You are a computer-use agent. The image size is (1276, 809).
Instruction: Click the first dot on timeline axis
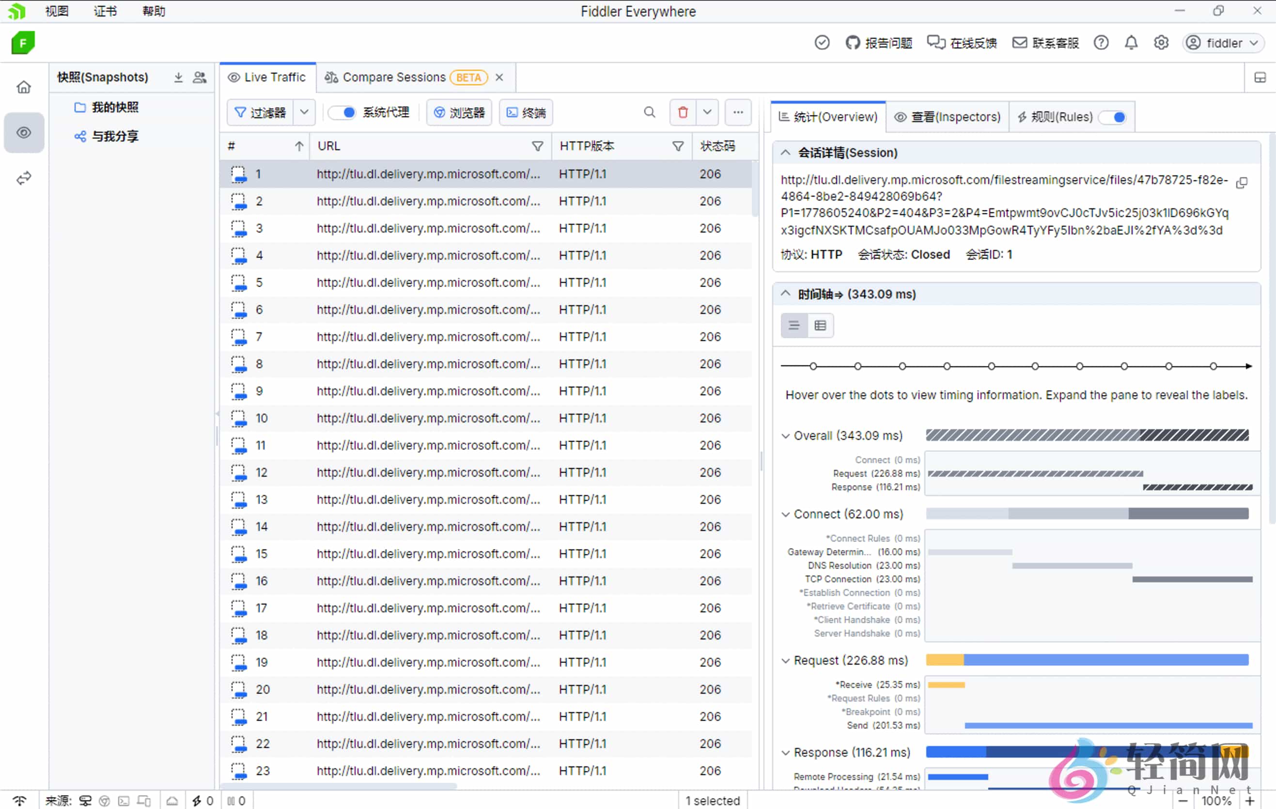pos(813,366)
